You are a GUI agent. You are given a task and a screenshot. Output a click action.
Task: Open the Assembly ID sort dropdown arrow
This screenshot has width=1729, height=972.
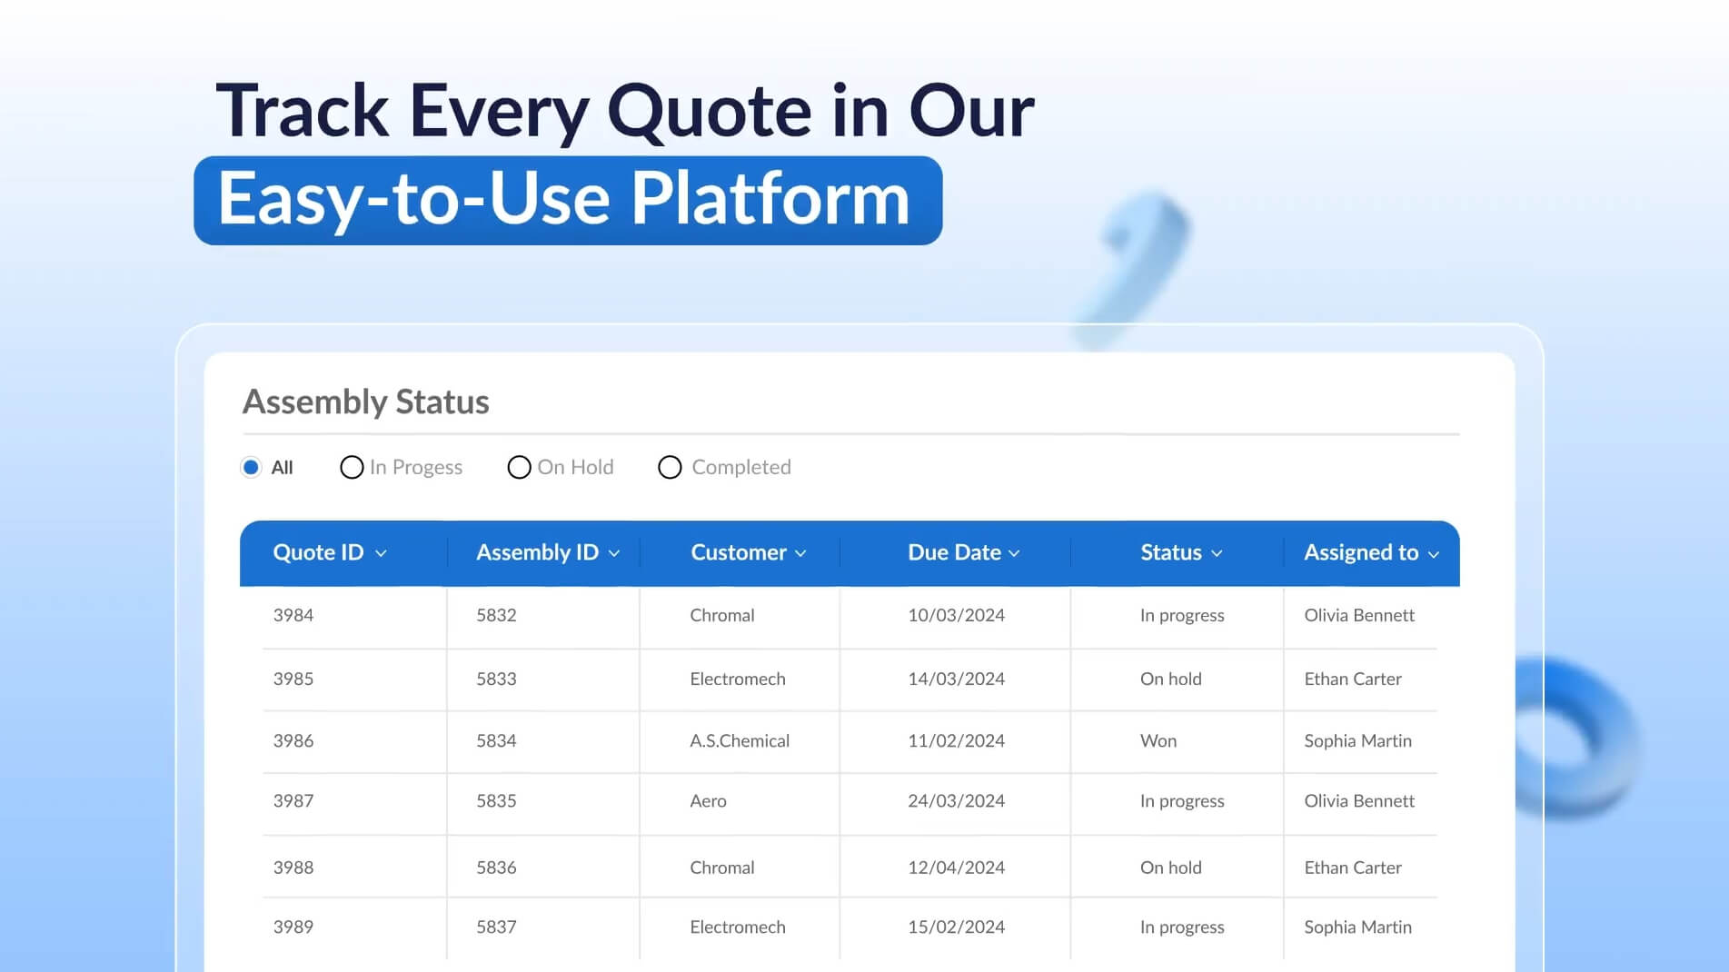(614, 553)
